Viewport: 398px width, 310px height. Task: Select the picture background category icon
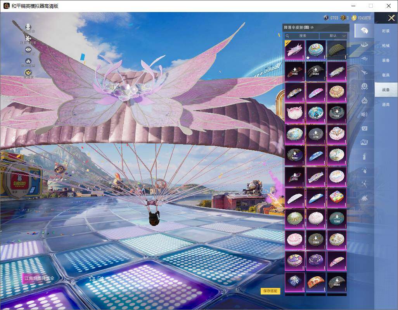coord(365,142)
